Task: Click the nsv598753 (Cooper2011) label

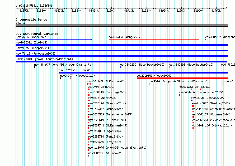Action: tap(33, 48)
